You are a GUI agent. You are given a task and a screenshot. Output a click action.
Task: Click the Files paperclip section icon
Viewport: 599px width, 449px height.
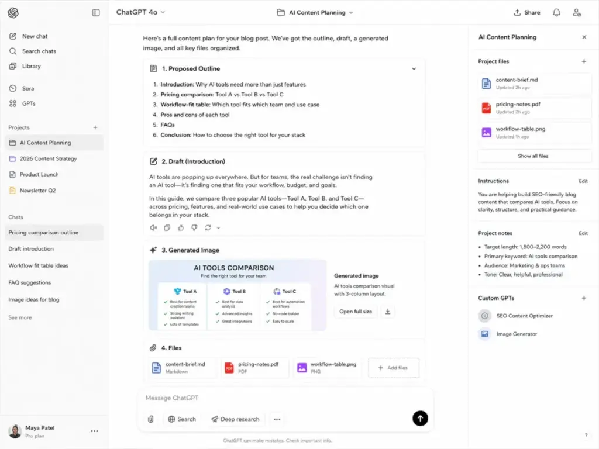[153, 348]
